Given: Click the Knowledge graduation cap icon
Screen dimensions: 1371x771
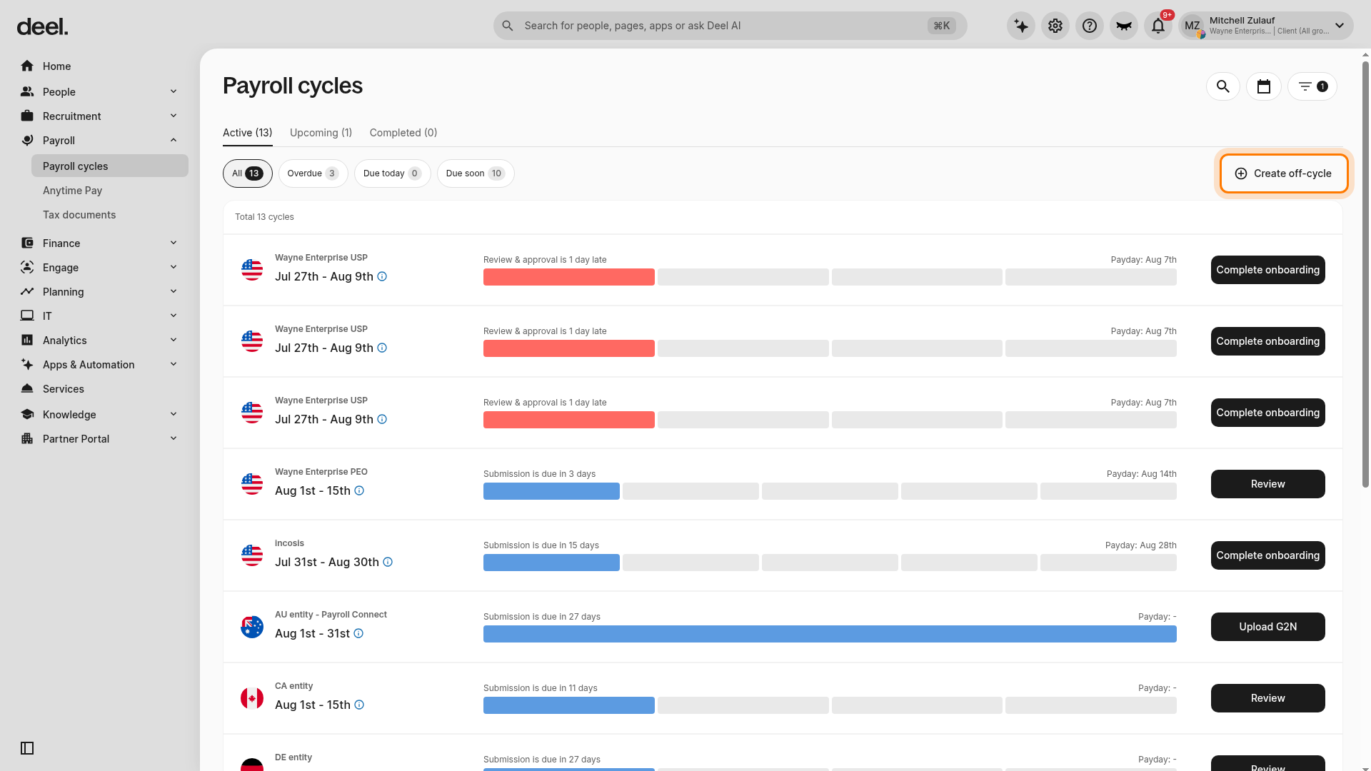Looking at the screenshot, I should pyautogui.click(x=27, y=414).
